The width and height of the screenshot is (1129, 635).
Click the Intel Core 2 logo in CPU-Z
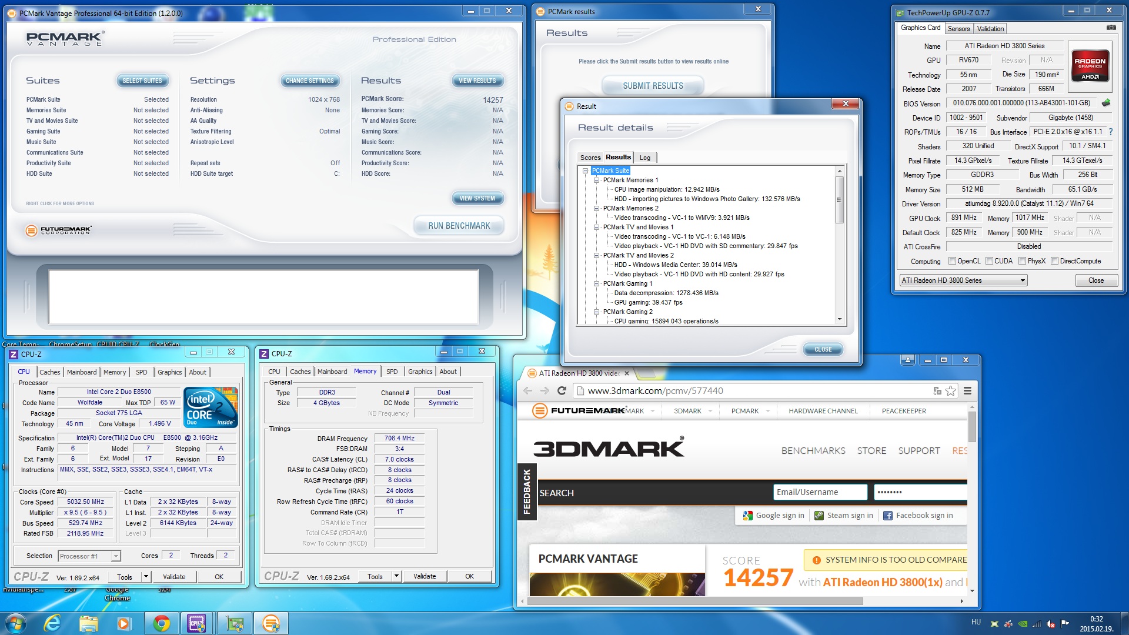tap(211, 407)
